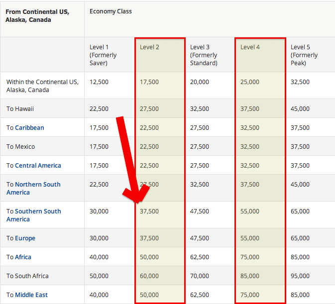Click the Level 5 (Formerly Peak) header
The height and width of the screenshot is (304, 335).
coord(304,55)
